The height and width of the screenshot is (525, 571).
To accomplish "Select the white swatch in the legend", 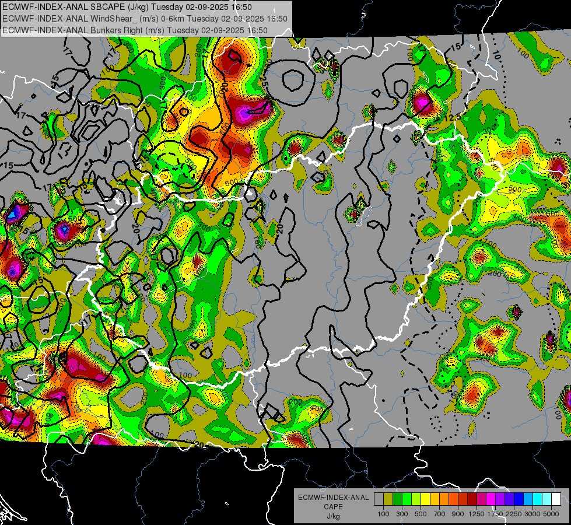I will [556, 499].
